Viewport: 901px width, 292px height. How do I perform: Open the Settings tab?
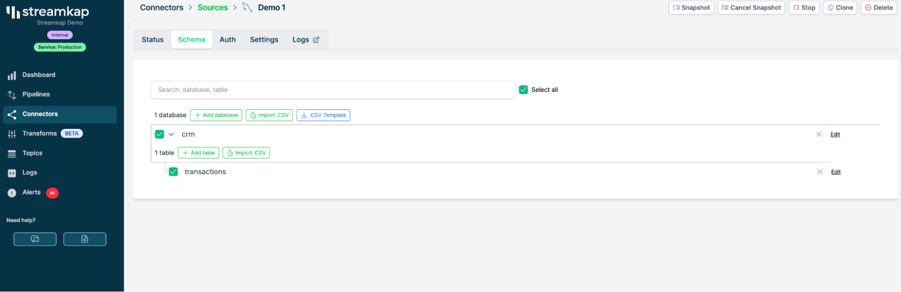[x=264, y=40]
